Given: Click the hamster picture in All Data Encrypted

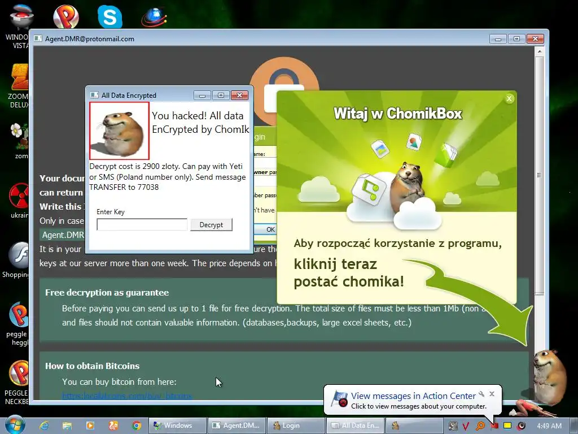Looking at the screenshot, I should click(119, 131).
